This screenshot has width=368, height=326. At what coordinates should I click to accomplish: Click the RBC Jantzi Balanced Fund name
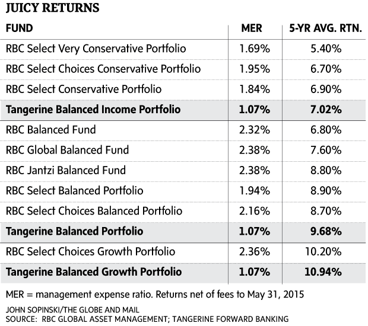coord(65,170)
